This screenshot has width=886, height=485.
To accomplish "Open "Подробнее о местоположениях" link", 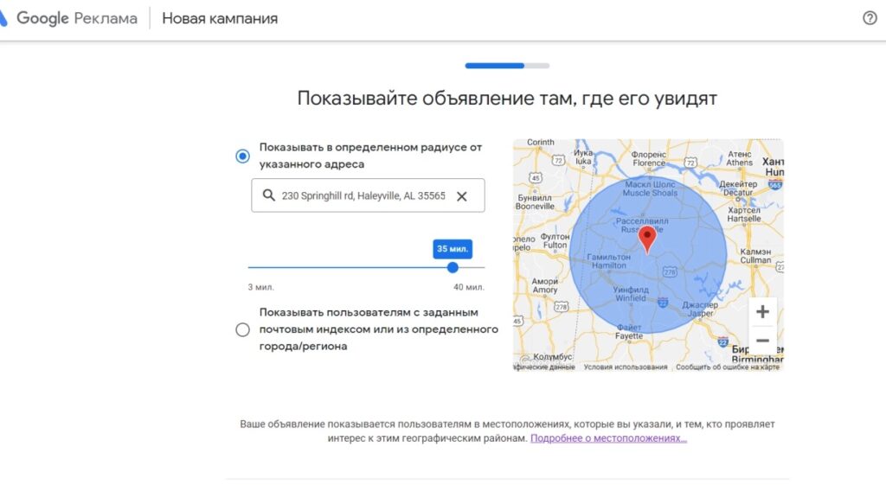I will [x=608, y=438].
